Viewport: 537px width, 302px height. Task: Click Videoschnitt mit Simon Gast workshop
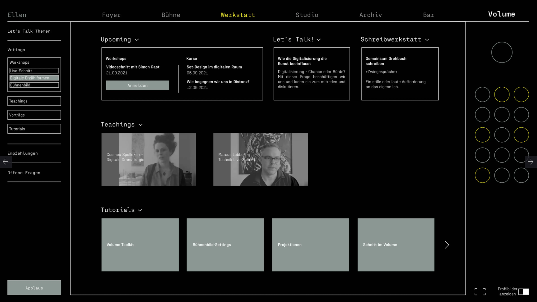[133, 67]
